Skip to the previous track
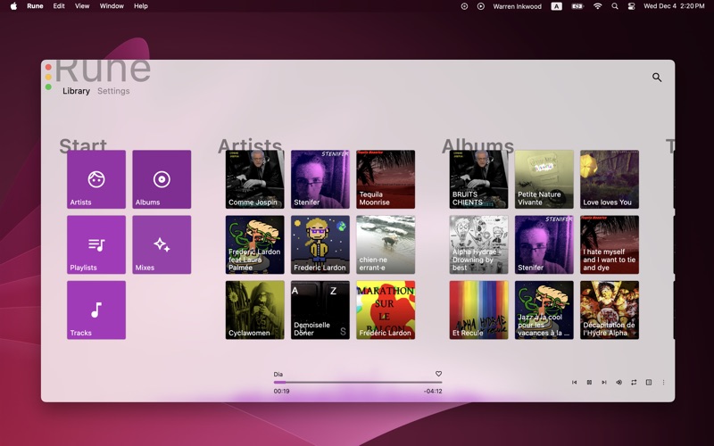The width and height of the screenshot is (714, 446). click(574, 383)
